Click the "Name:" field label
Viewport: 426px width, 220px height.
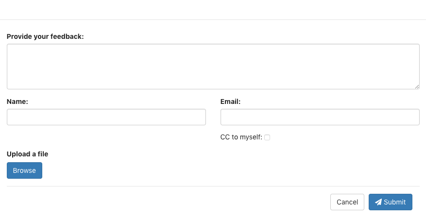[x=17, y=102]
